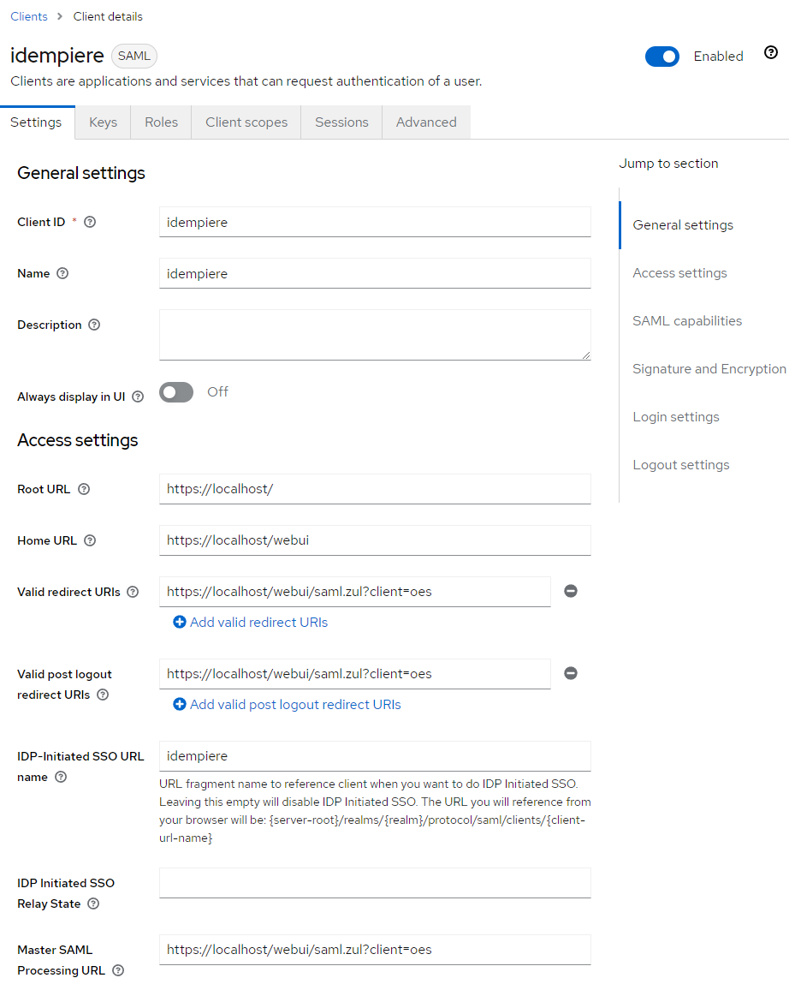Switch to the Keys tab
This screenshot has height=984, width=789.
[x=102, y=122]
